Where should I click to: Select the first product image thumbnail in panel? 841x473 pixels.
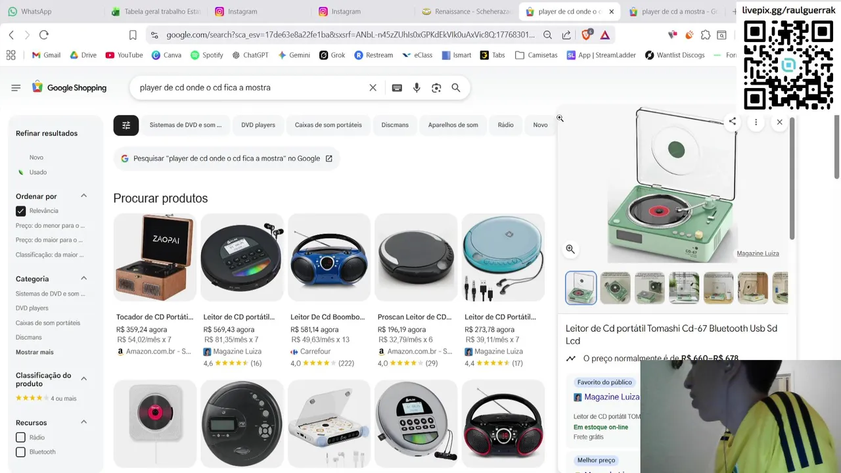pos(581,288)
